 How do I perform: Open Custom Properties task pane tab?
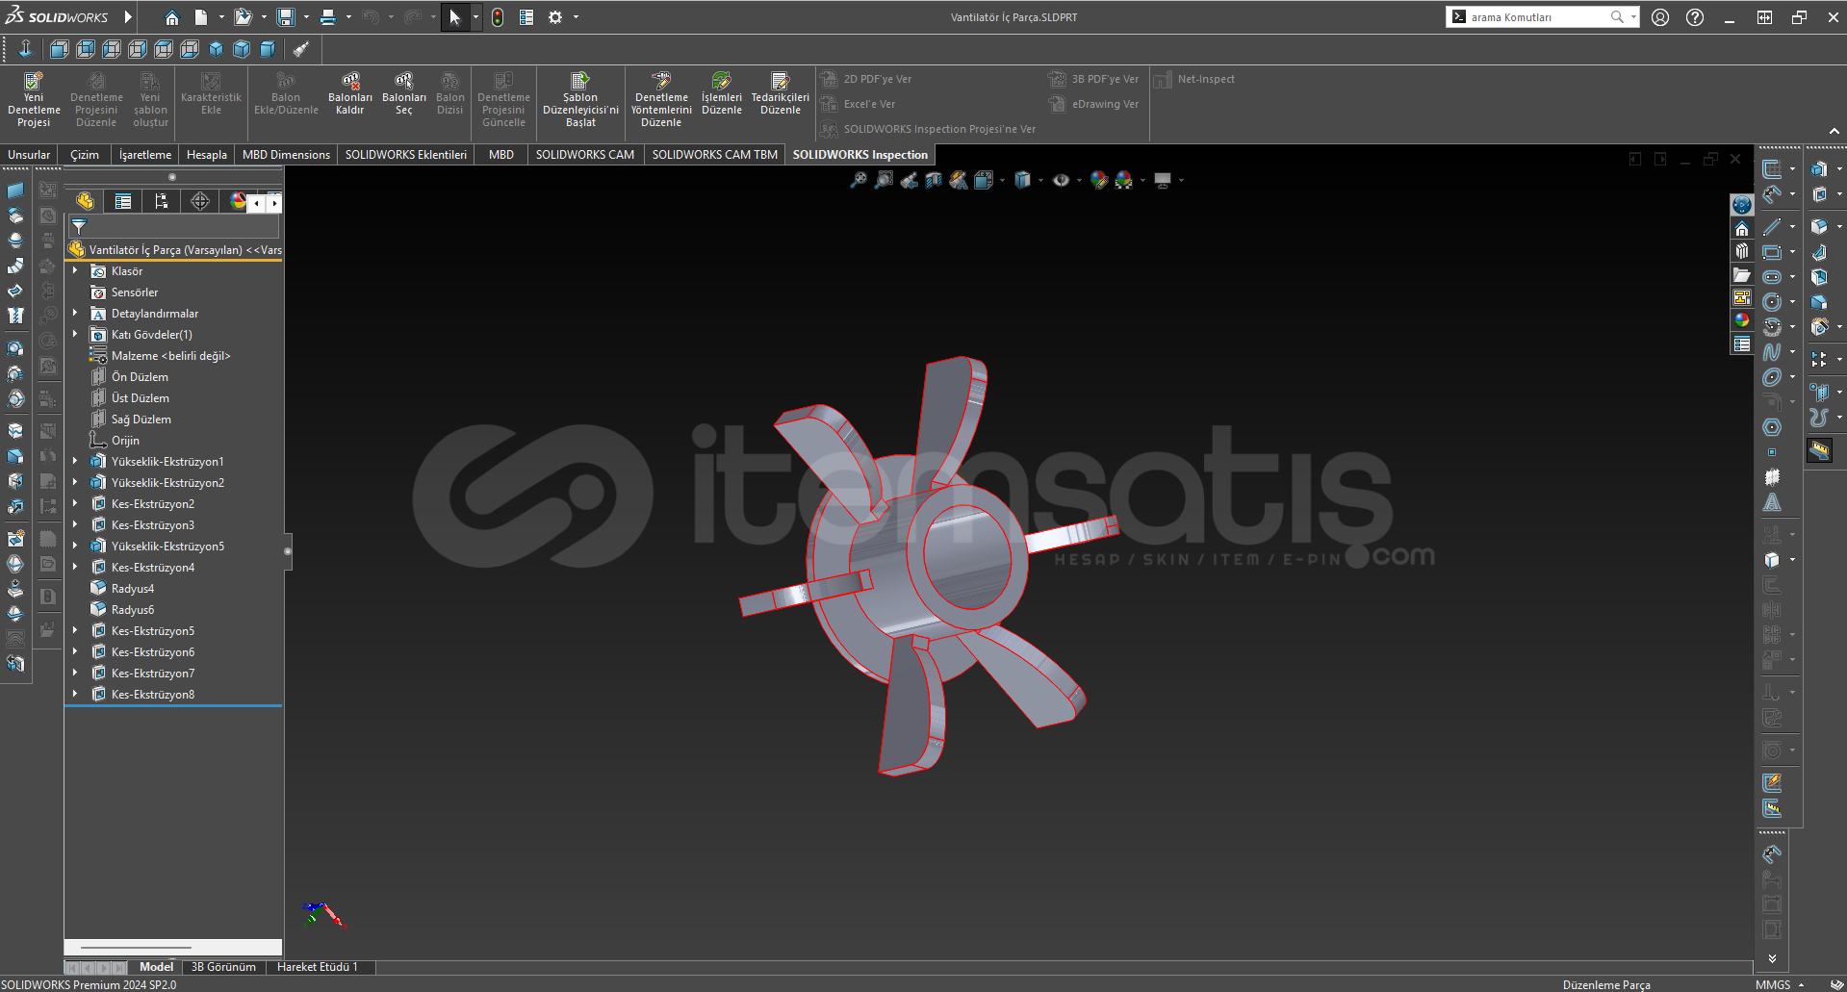pyautogui.click(x=1742, y=344)
